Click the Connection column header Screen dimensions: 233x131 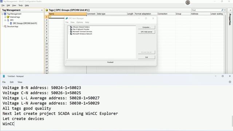pyautogui.click(x=166, y=14)
